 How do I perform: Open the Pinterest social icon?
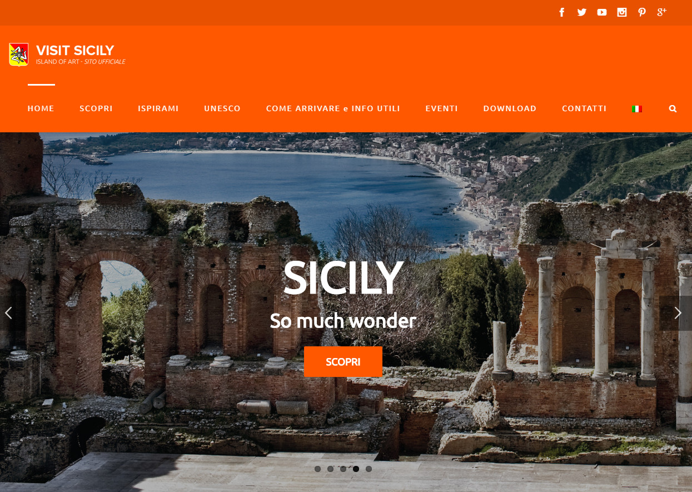coord(642,12)
